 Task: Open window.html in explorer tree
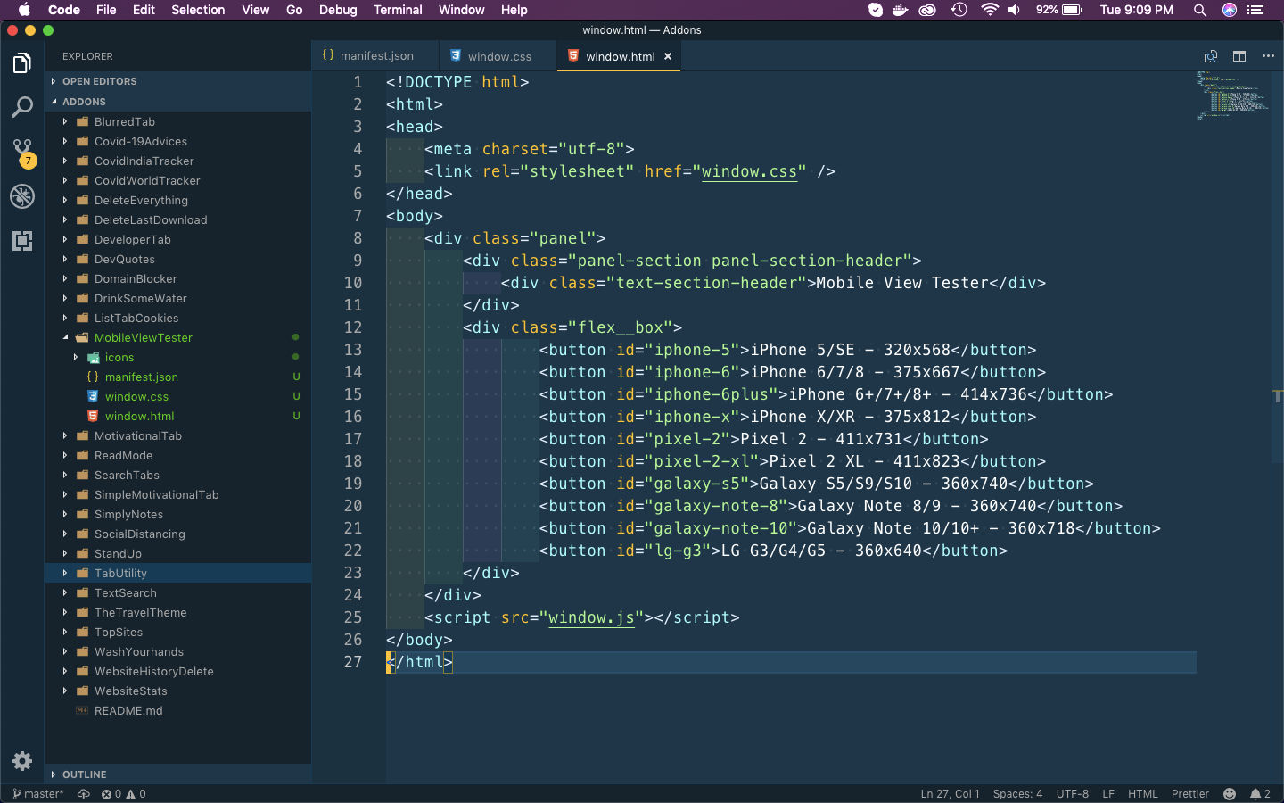pyautogui.click(x=140, y=416)
